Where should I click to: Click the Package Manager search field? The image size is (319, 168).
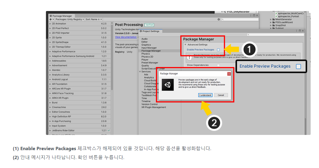240,19
